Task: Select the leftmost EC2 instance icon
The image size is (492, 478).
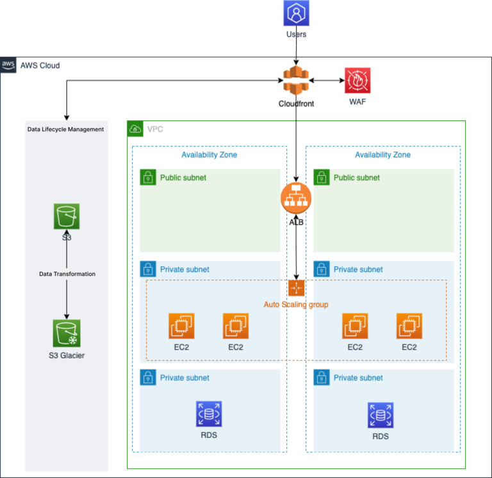Action: coord(181,326)
